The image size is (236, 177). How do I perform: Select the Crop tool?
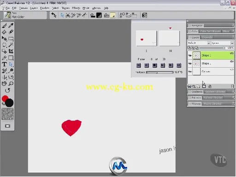[11, 51]
